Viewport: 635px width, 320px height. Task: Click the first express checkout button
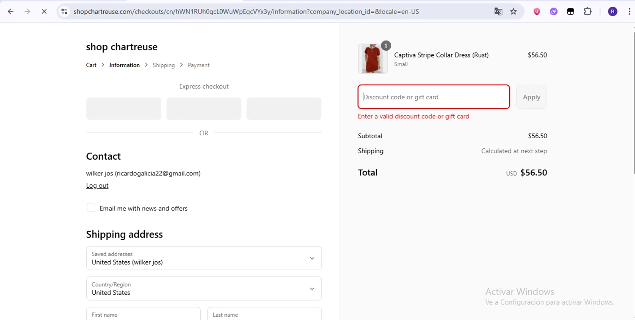(124, 109)
